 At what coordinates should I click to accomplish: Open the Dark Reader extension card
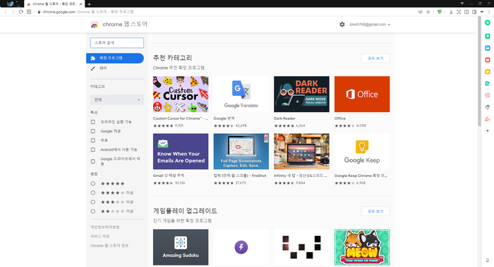301,94
